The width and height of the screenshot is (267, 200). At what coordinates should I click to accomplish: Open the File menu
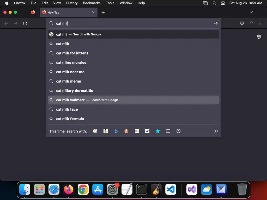coord(34,3)
